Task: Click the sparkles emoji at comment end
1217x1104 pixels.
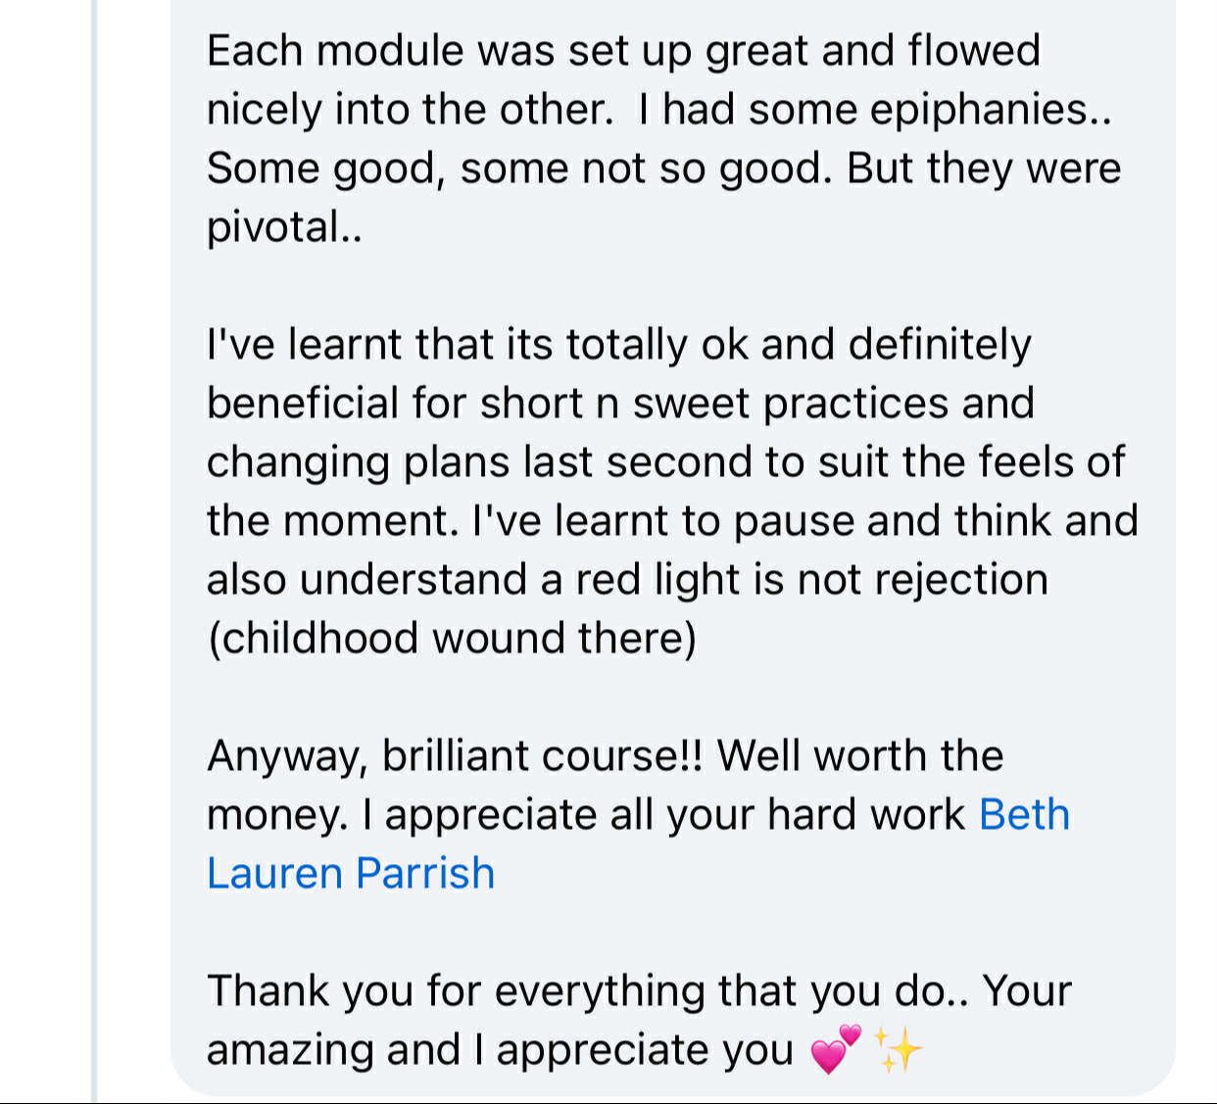Action: tap(897, 1050)
